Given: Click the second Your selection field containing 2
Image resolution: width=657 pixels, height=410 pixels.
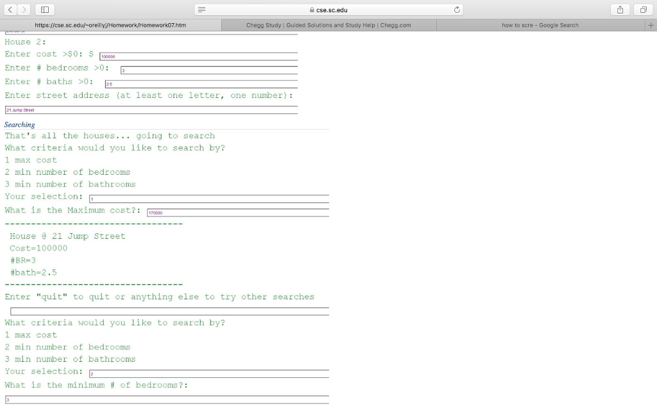Looking at the screenshot, I should tap(209, 373).
